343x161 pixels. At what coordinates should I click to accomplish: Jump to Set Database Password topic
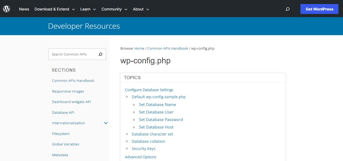161,120
